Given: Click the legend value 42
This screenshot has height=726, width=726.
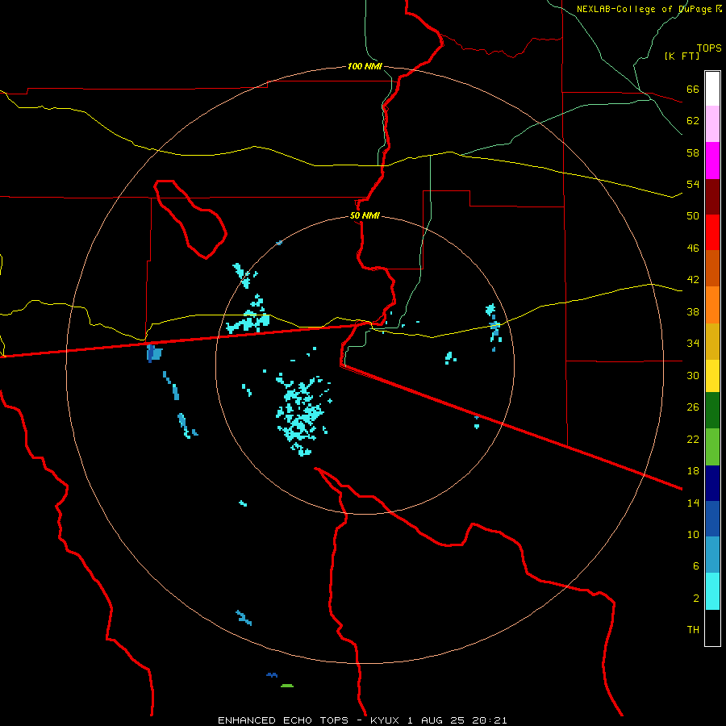Looking at the screenshot, I should coord(693,280).
